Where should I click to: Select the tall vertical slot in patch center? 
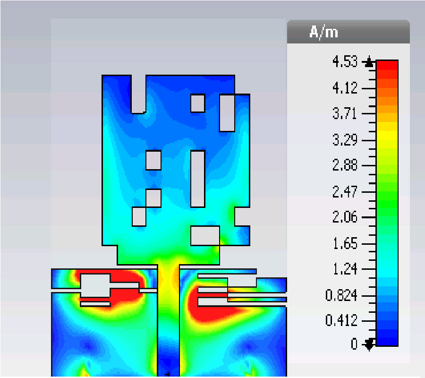pyautogui.click(x=198, y=179)
